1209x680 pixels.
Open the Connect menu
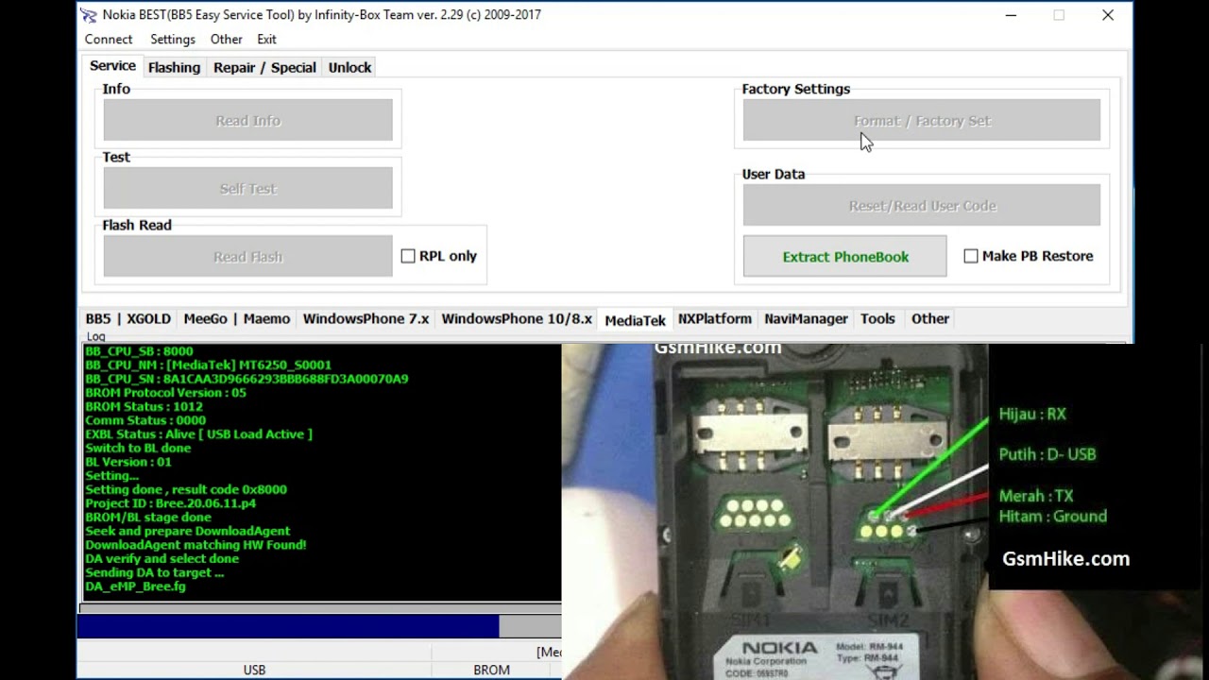109,39
